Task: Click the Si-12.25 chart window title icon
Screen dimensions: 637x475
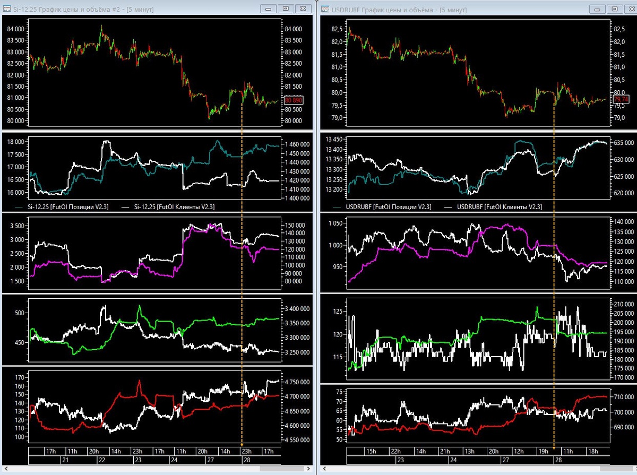Action: tap(7, 8)
